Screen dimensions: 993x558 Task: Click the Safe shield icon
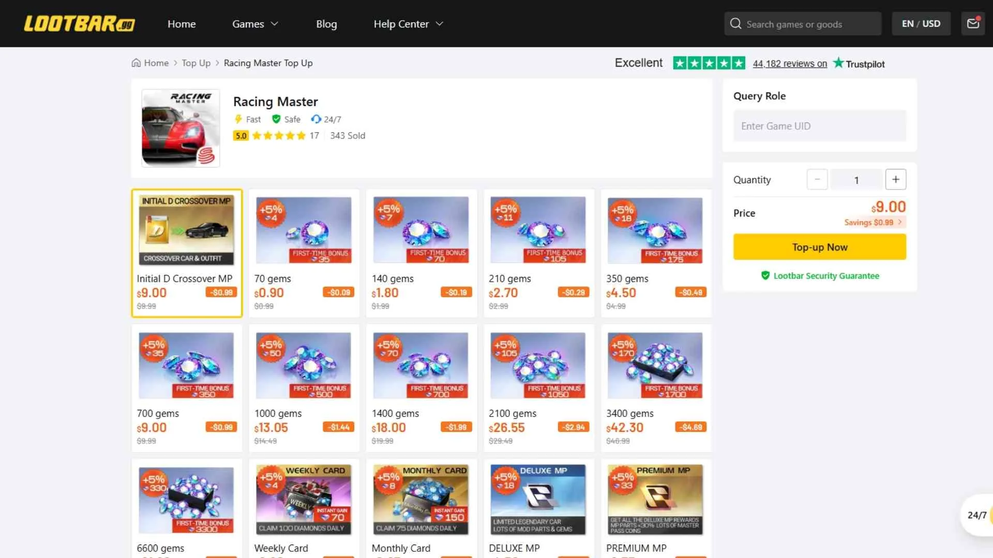[276, 119]
